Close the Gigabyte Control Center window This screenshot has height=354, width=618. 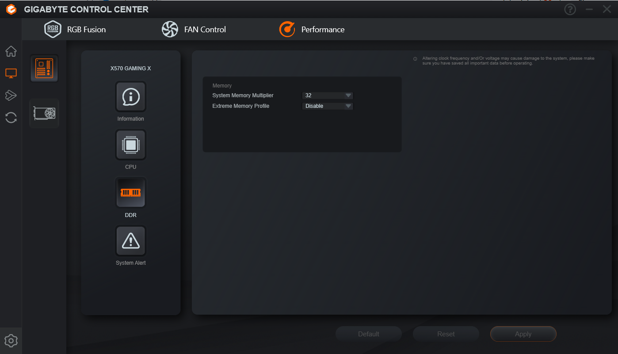point(607,9)
